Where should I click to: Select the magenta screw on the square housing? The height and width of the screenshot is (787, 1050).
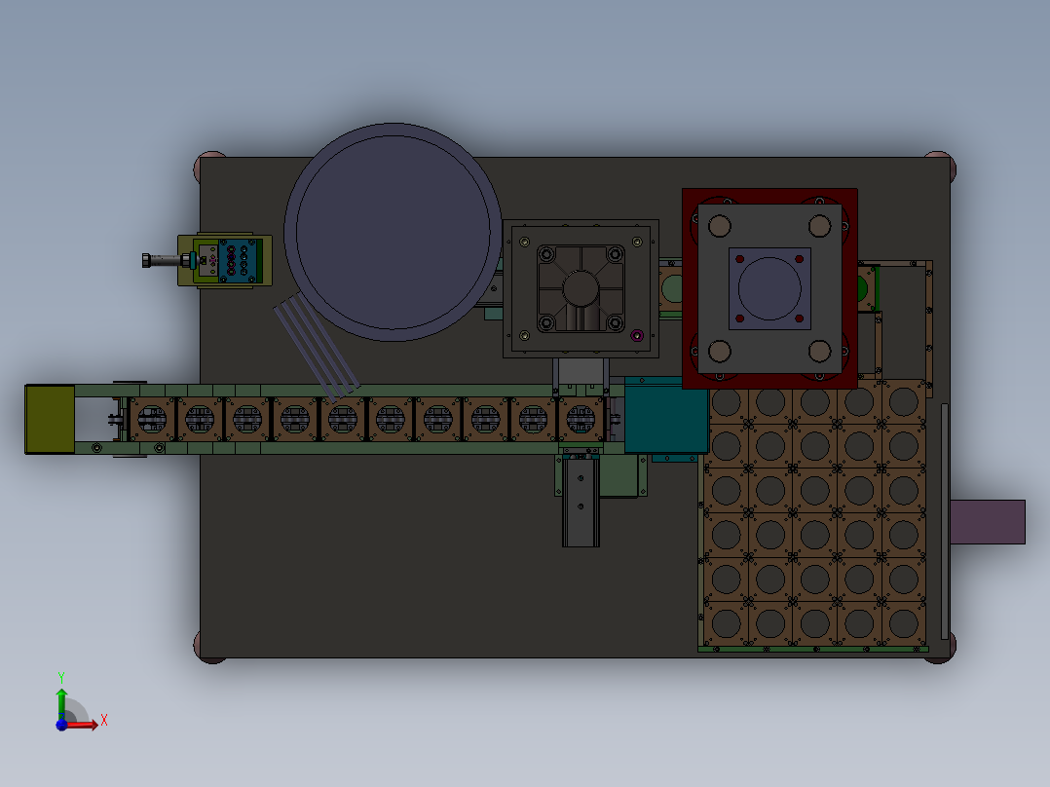pyautogui.click(x=637, y=335)
